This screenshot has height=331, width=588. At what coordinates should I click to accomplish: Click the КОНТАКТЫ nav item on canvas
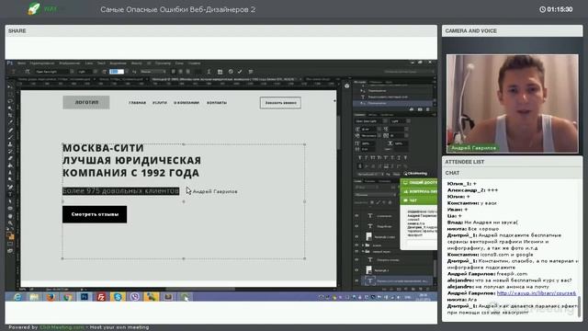coord(217,102)
